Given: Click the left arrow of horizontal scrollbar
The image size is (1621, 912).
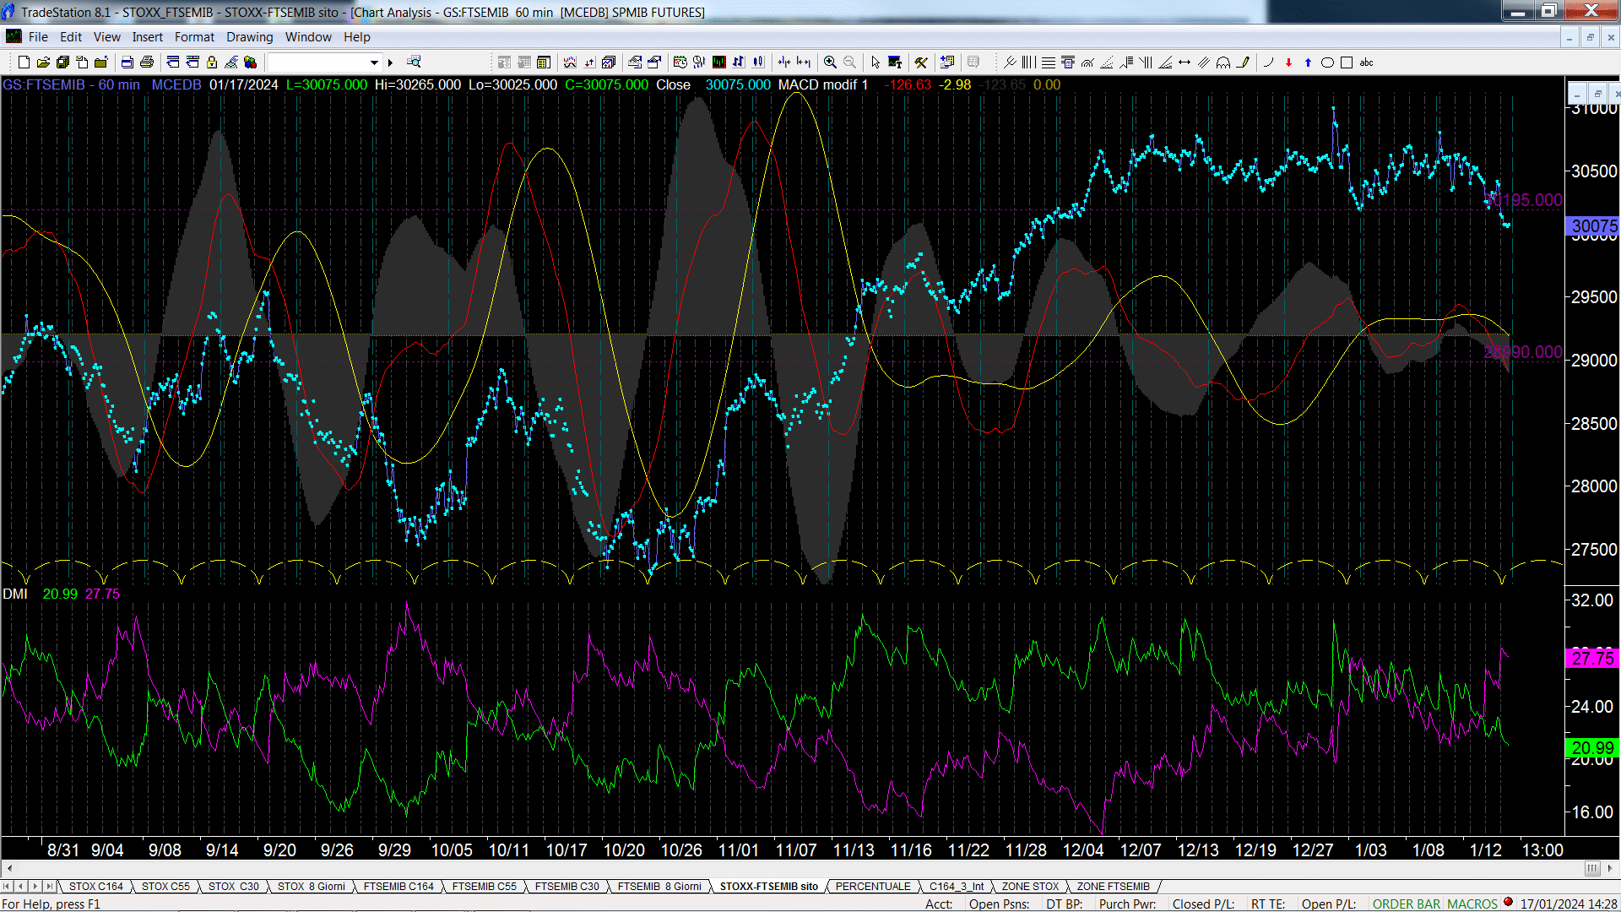Looking at the screenshot, I should 8,869.
